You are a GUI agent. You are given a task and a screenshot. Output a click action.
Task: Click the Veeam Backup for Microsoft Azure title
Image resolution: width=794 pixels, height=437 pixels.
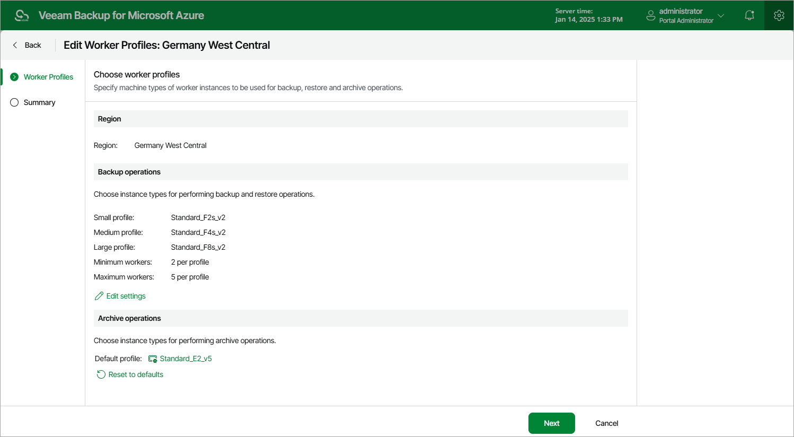pyautogui.click(x=121, y=15)
